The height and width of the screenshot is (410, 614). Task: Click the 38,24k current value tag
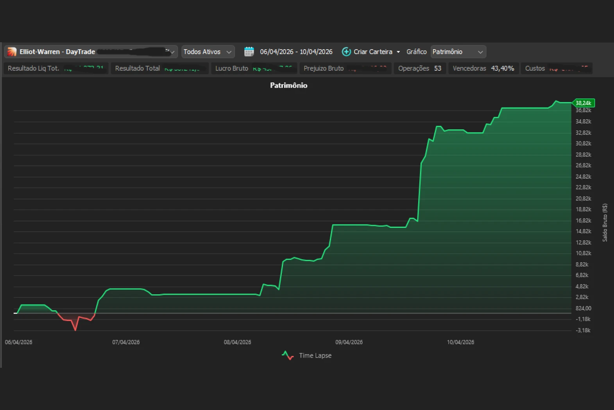click(584, 103)
